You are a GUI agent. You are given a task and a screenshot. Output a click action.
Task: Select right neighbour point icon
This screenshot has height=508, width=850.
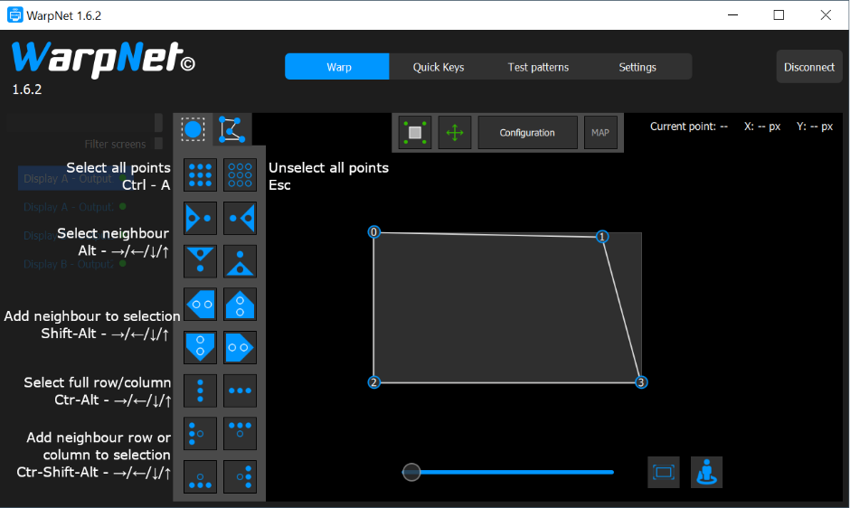point(200,219)
